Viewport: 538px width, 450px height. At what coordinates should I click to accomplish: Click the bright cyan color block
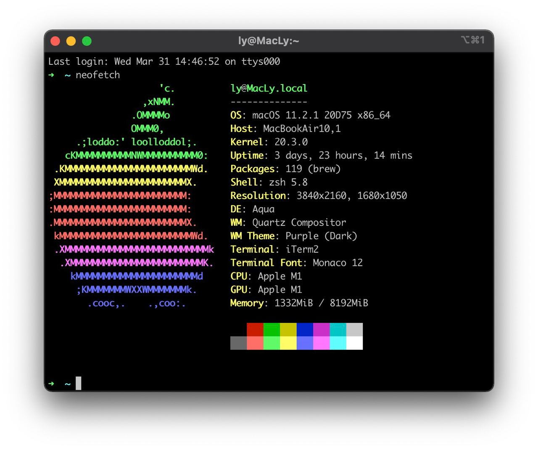click(x=338, y=343)
